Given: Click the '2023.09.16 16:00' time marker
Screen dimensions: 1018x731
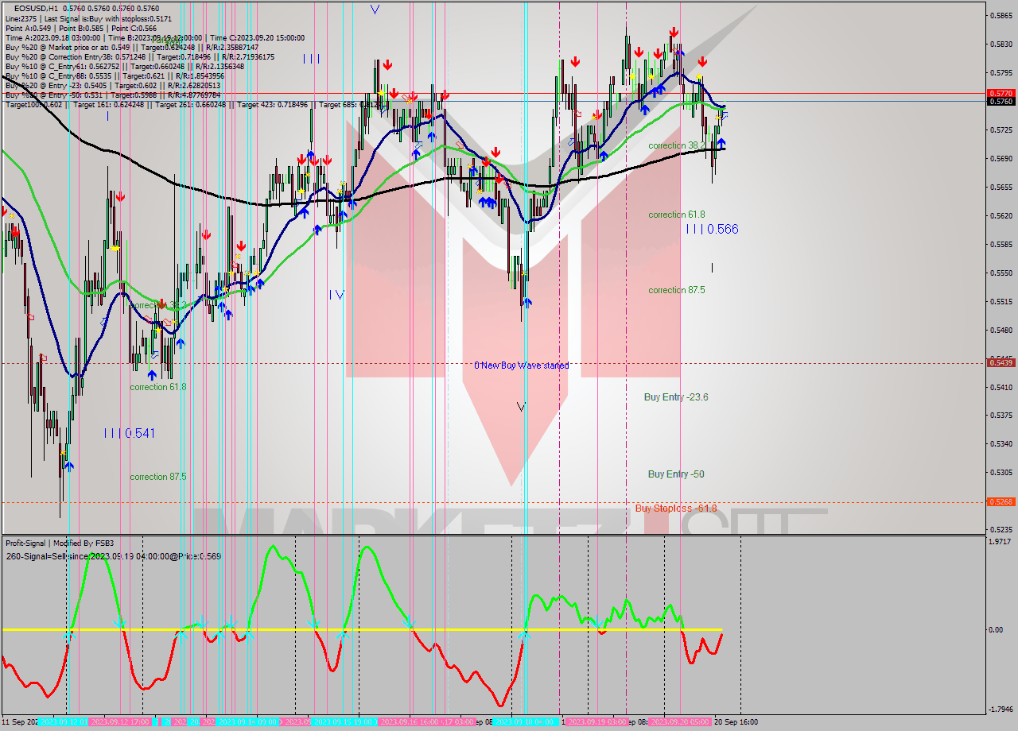Looking at the screenshot, I should pyautogui.click(x=410, y=722).
